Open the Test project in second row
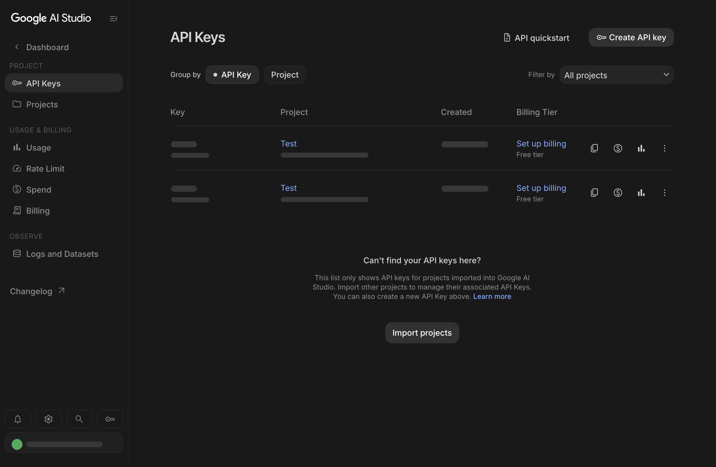The height and width of the screenshot is (467, 716). 289,188
